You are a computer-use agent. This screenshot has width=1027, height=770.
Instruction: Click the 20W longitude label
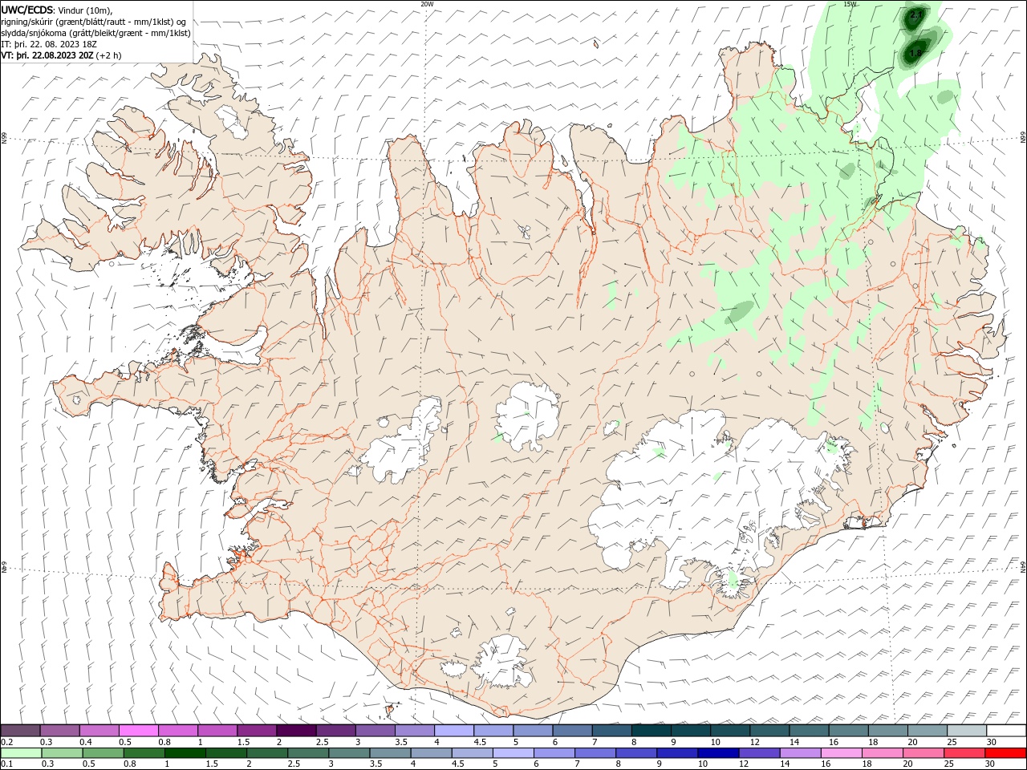click(427, 4)
